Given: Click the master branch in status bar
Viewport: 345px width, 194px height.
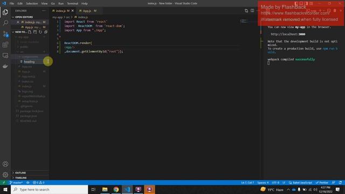Looking at the screenshot, I should click(x=16, y=183).
